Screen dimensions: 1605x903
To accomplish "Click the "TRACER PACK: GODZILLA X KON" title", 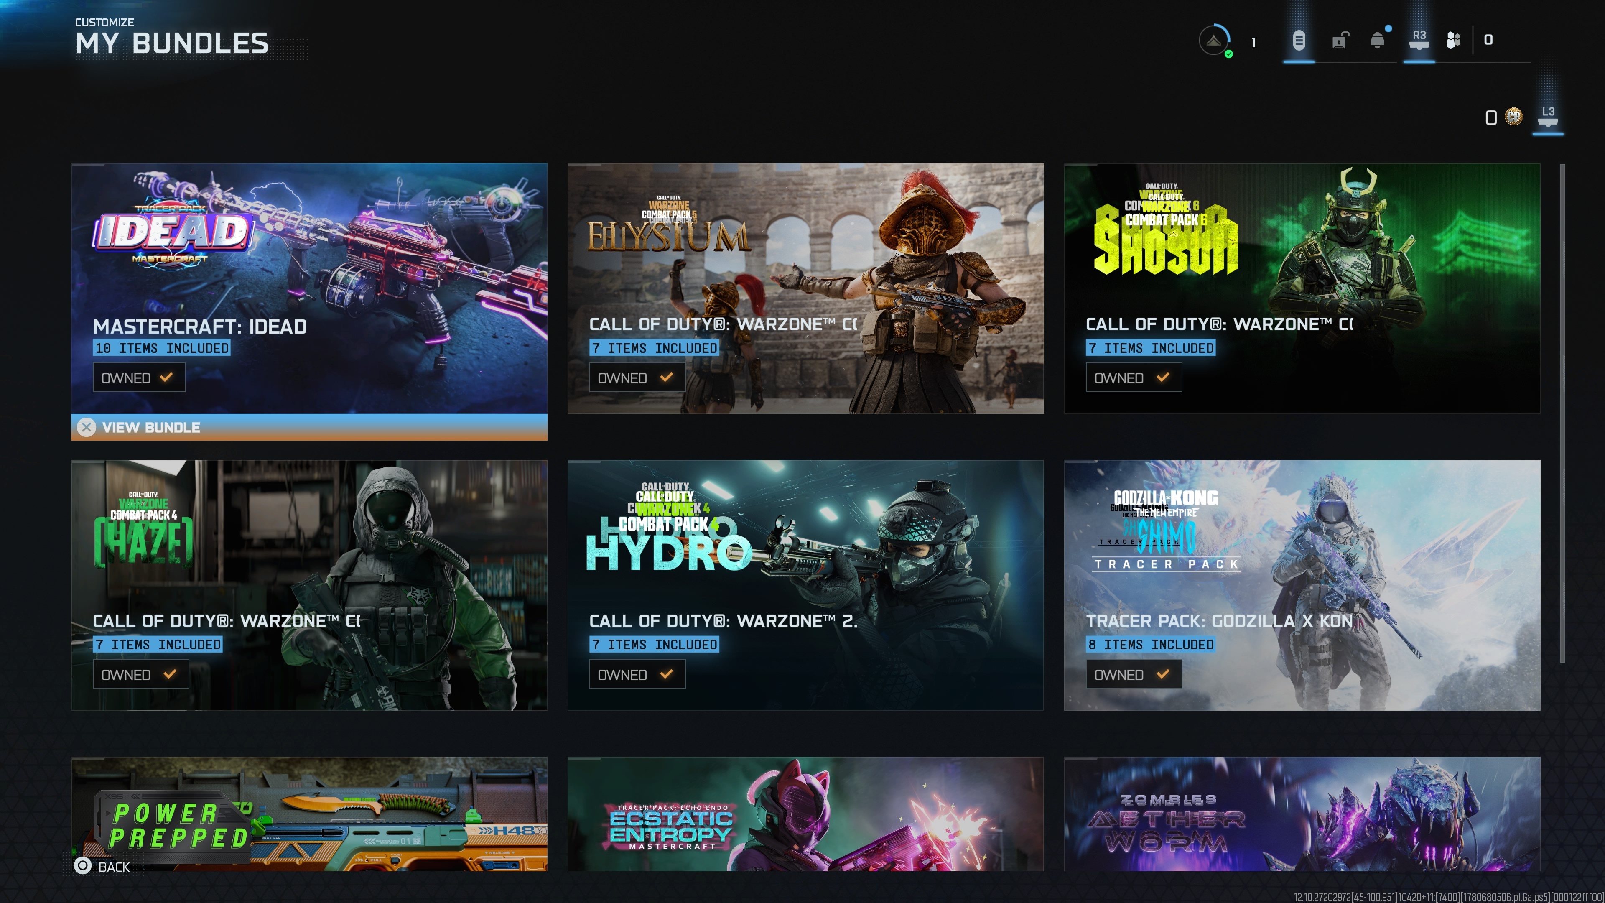I will click(1219, 621).
